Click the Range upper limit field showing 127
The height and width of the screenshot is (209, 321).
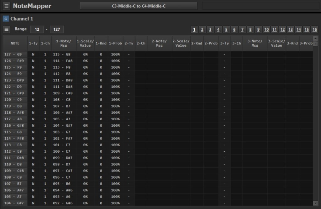57,29
